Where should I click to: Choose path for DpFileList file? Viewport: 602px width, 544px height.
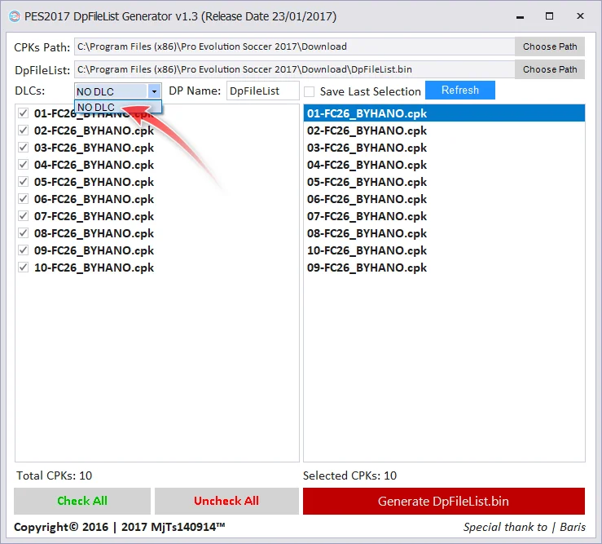point(550,69)
